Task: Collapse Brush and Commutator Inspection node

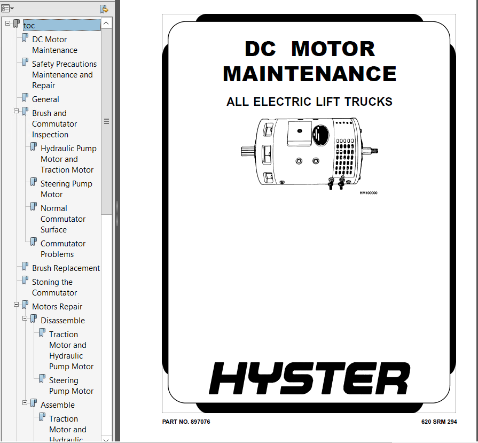Action: coord(17,111)
